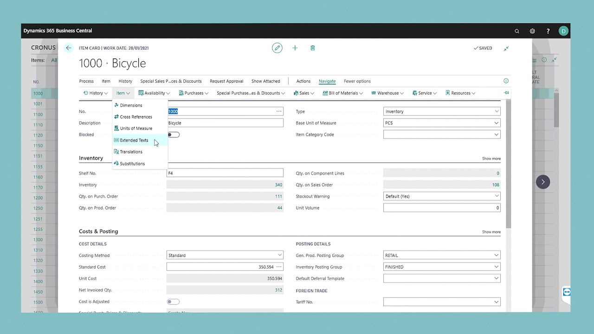The image size is (594, 334).
Task: Toggle the Cost is Adjusted switch
Action: (x=174, y=302)
